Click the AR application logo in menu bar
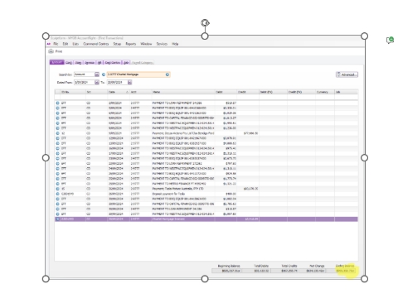Screen dimensions: 398x298 pos(49,44)
